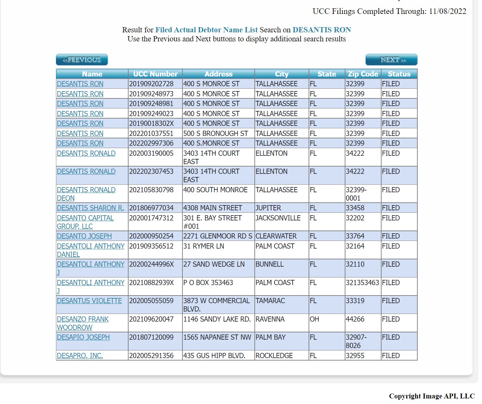Image resolution: width=482 pixels, height=404 pixels.
Task: Click the Name column header
Action: coord(92,74)
